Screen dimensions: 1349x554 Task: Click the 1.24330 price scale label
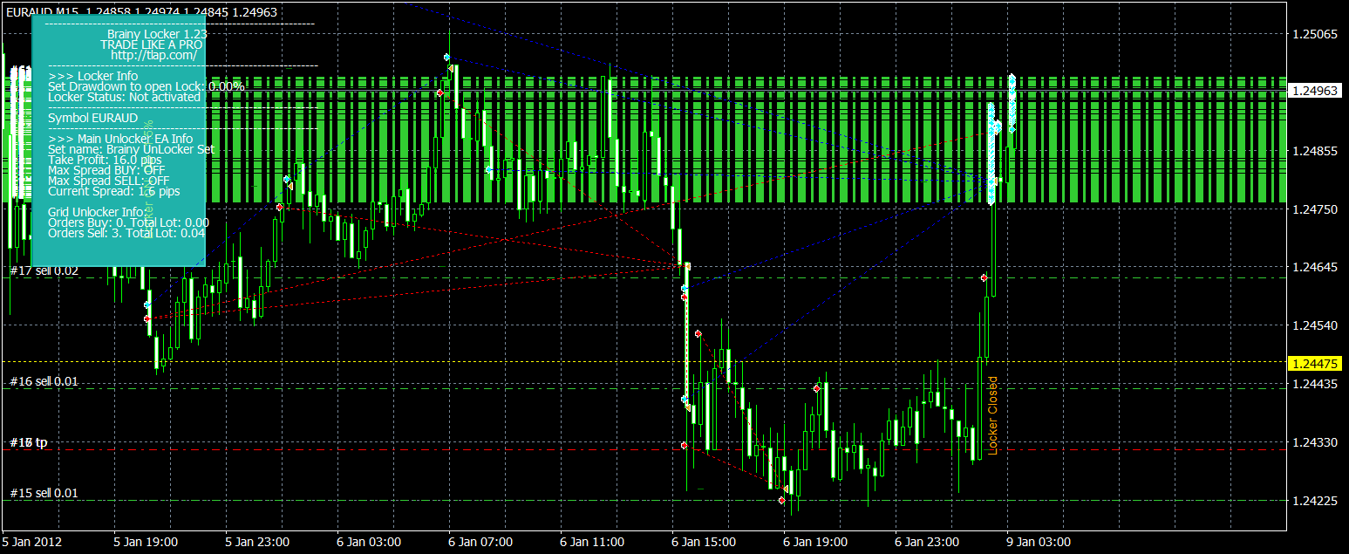pyautogui.click(x=1315, y=442)
